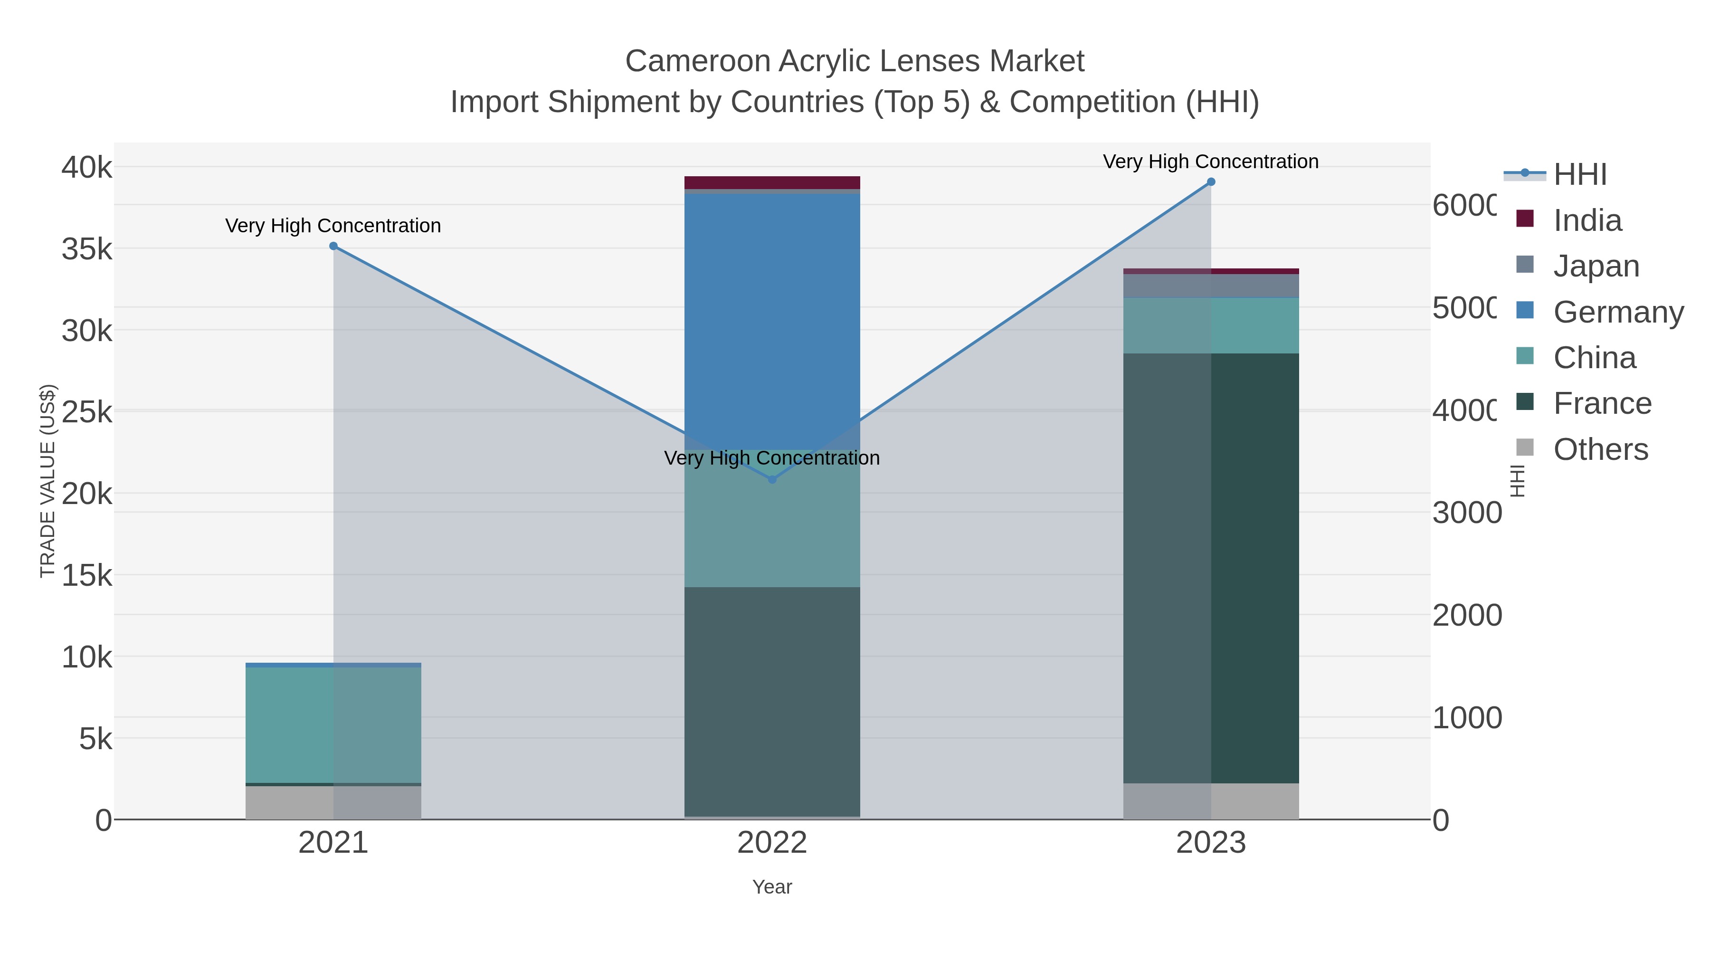Click the 3000 HHI axis tick label

click(1467, 513)
